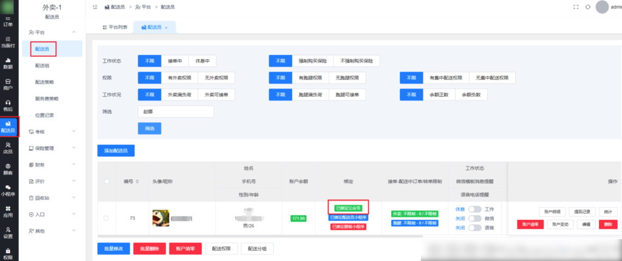Click 账户变动 button in row 73
Screen dimensions: 622x261
(x=560, y=224)
